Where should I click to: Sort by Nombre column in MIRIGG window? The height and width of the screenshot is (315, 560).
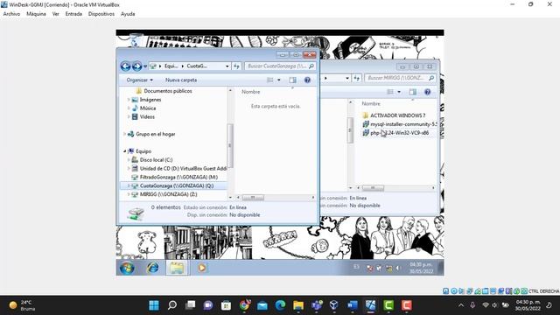pyautogui.click(x=371, y=103)
